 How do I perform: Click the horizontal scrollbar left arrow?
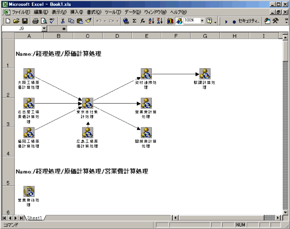click(x=175, y=218)
